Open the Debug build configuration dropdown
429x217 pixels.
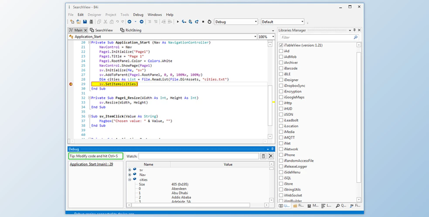click(236, 22)
